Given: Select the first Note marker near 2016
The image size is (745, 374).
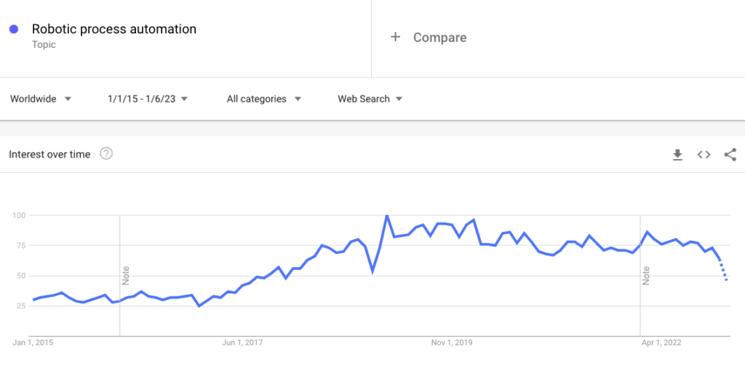Looking at the screenshot, I should point(125,276).
